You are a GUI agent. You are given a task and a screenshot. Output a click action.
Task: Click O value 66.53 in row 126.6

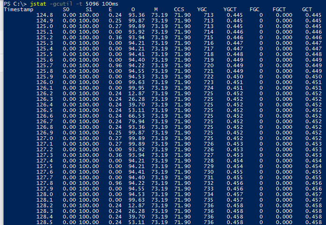[x=136, y=116]
